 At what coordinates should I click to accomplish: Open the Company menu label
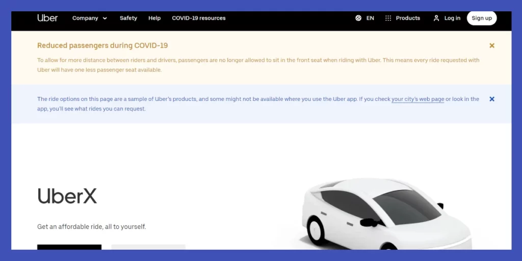[85, 18]
